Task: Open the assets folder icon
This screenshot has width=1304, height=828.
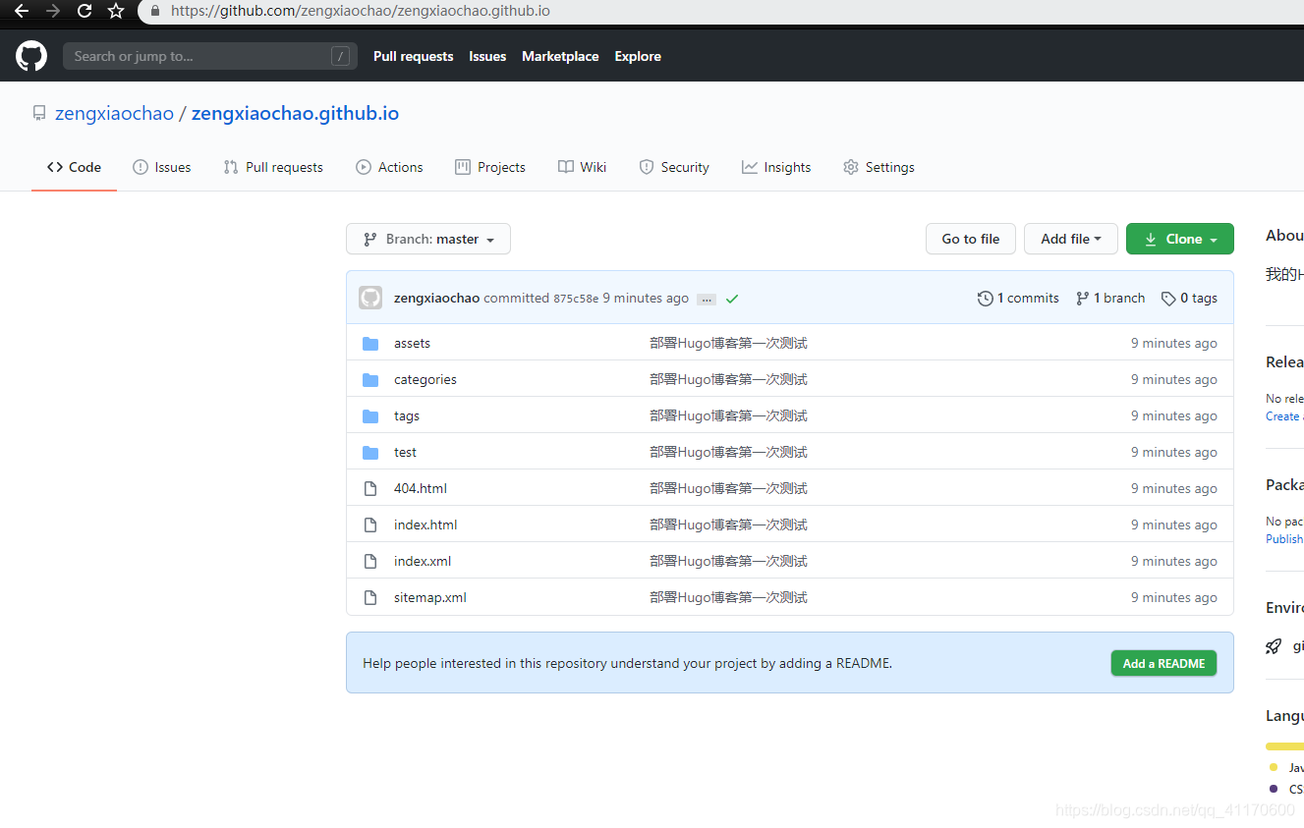Action: [x=370, y=343]
